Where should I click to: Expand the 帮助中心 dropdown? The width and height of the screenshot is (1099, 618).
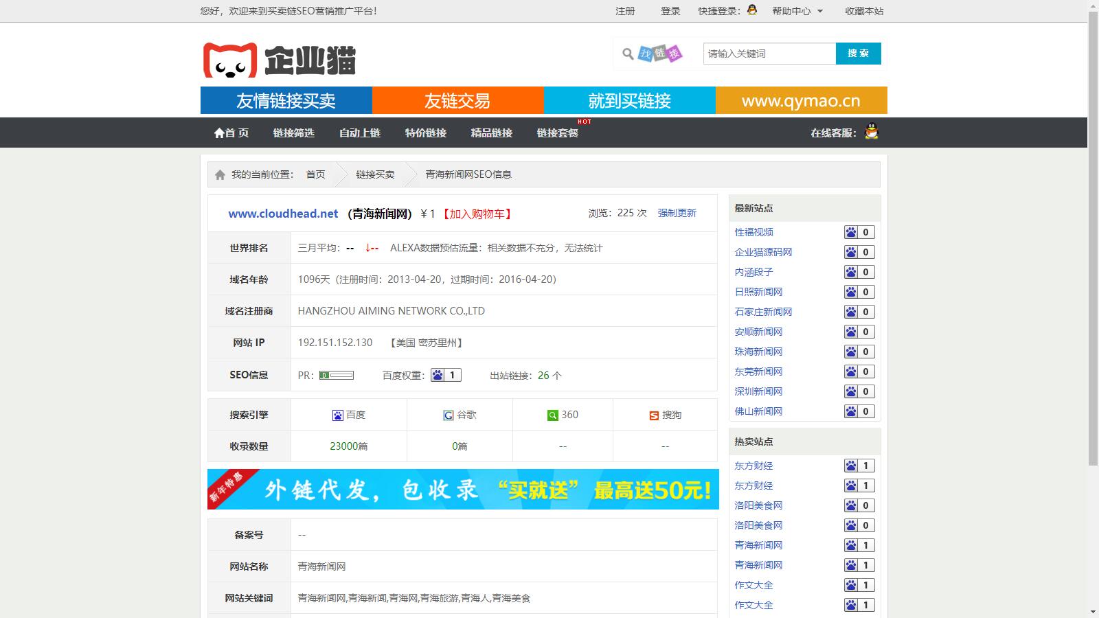[x=797, y=11]
